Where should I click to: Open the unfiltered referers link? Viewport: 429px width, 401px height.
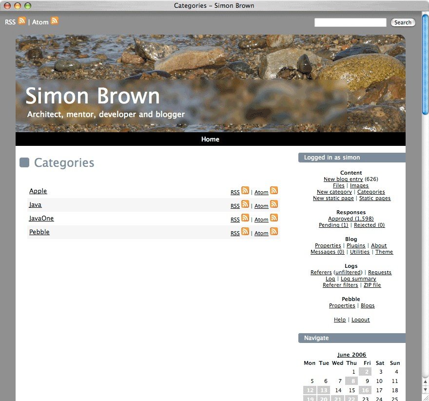click(348, 272)
